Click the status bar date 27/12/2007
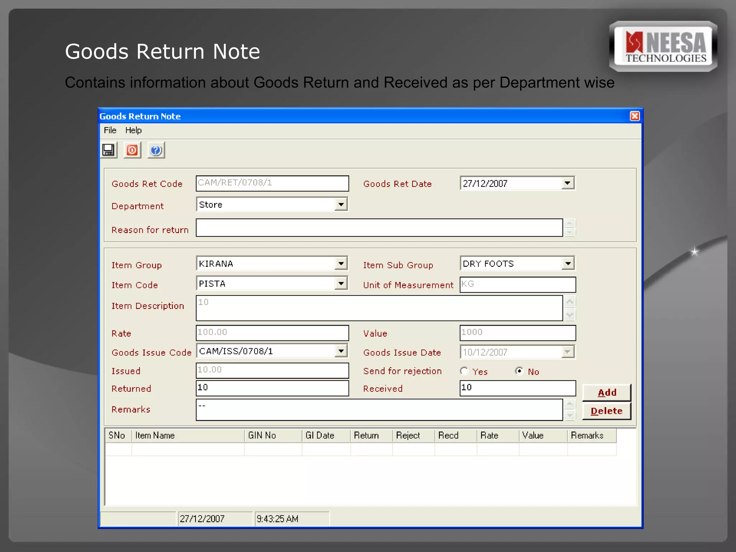 (215, 519)
